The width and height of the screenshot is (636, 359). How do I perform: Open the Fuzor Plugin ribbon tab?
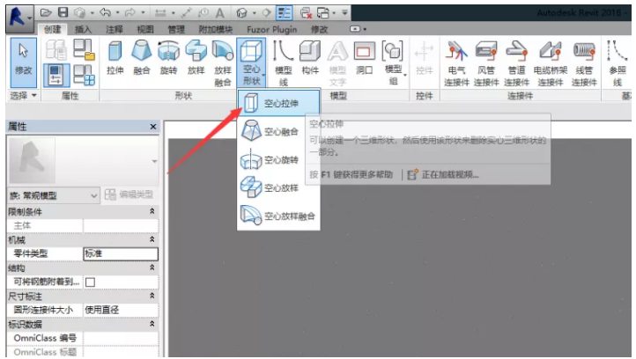pyautogui.click(x=272, y=29)
